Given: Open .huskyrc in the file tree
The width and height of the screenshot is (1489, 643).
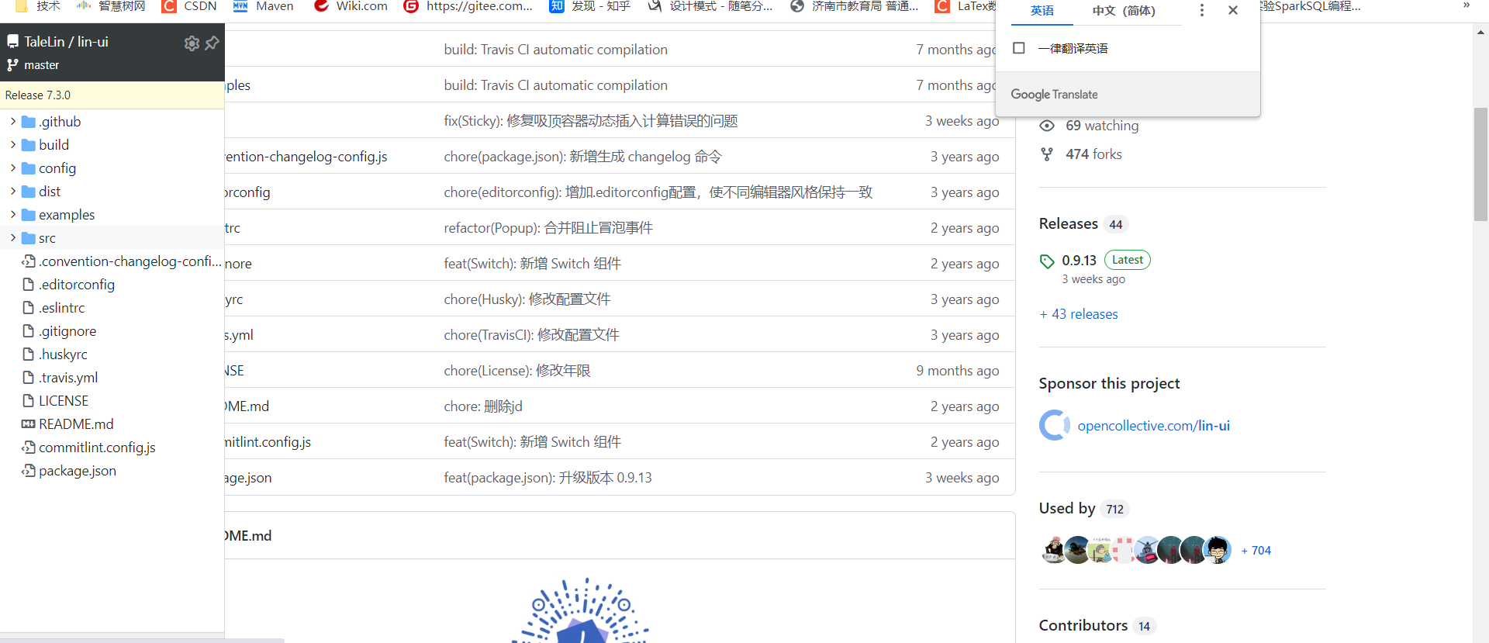Looking at the screenshot, I should click(x=63, y=354).
